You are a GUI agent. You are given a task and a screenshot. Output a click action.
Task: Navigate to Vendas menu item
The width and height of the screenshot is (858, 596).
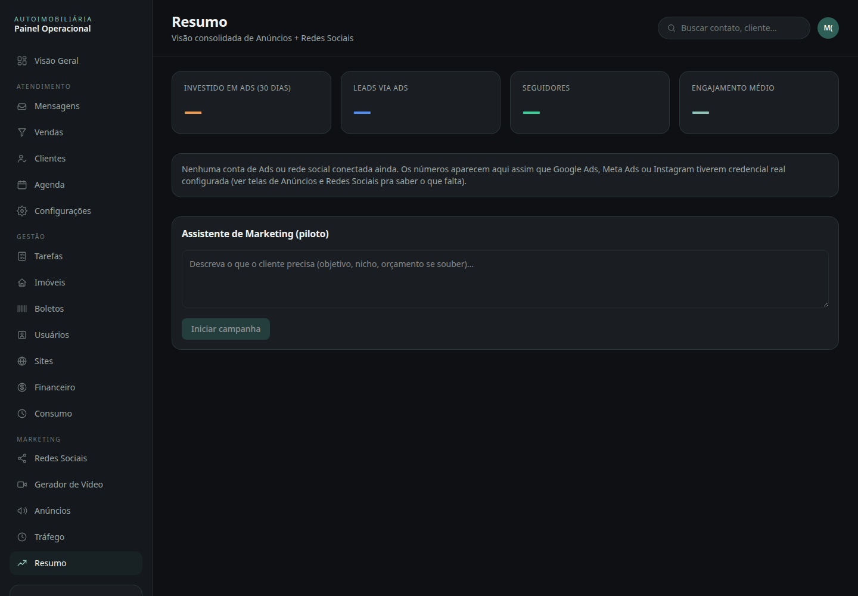[76, 132]
